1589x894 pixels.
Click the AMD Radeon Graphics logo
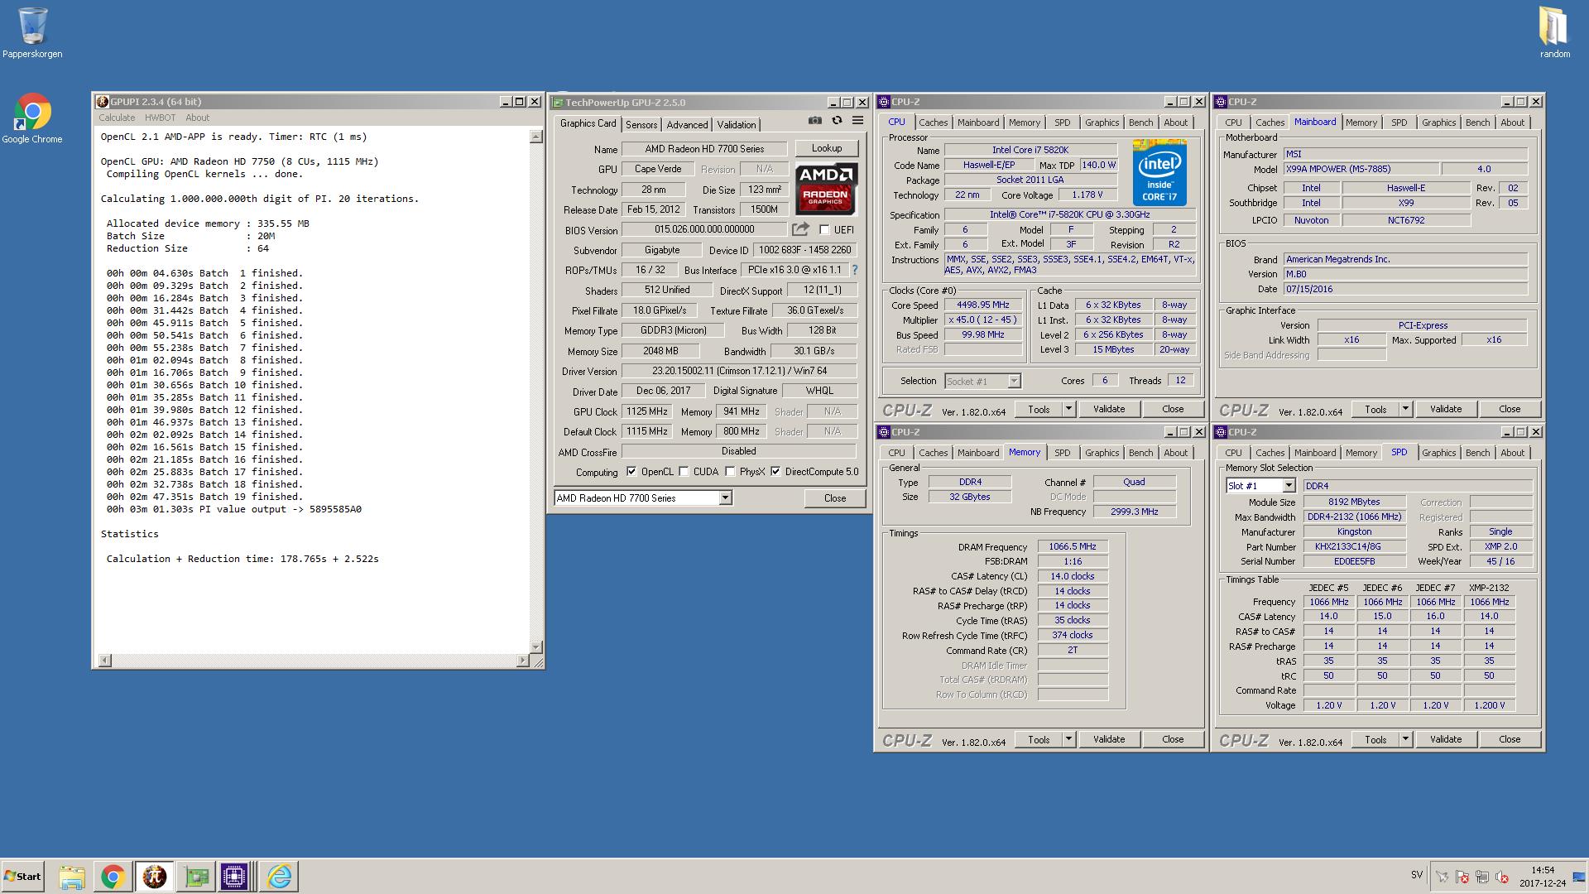tap(826, 189)
